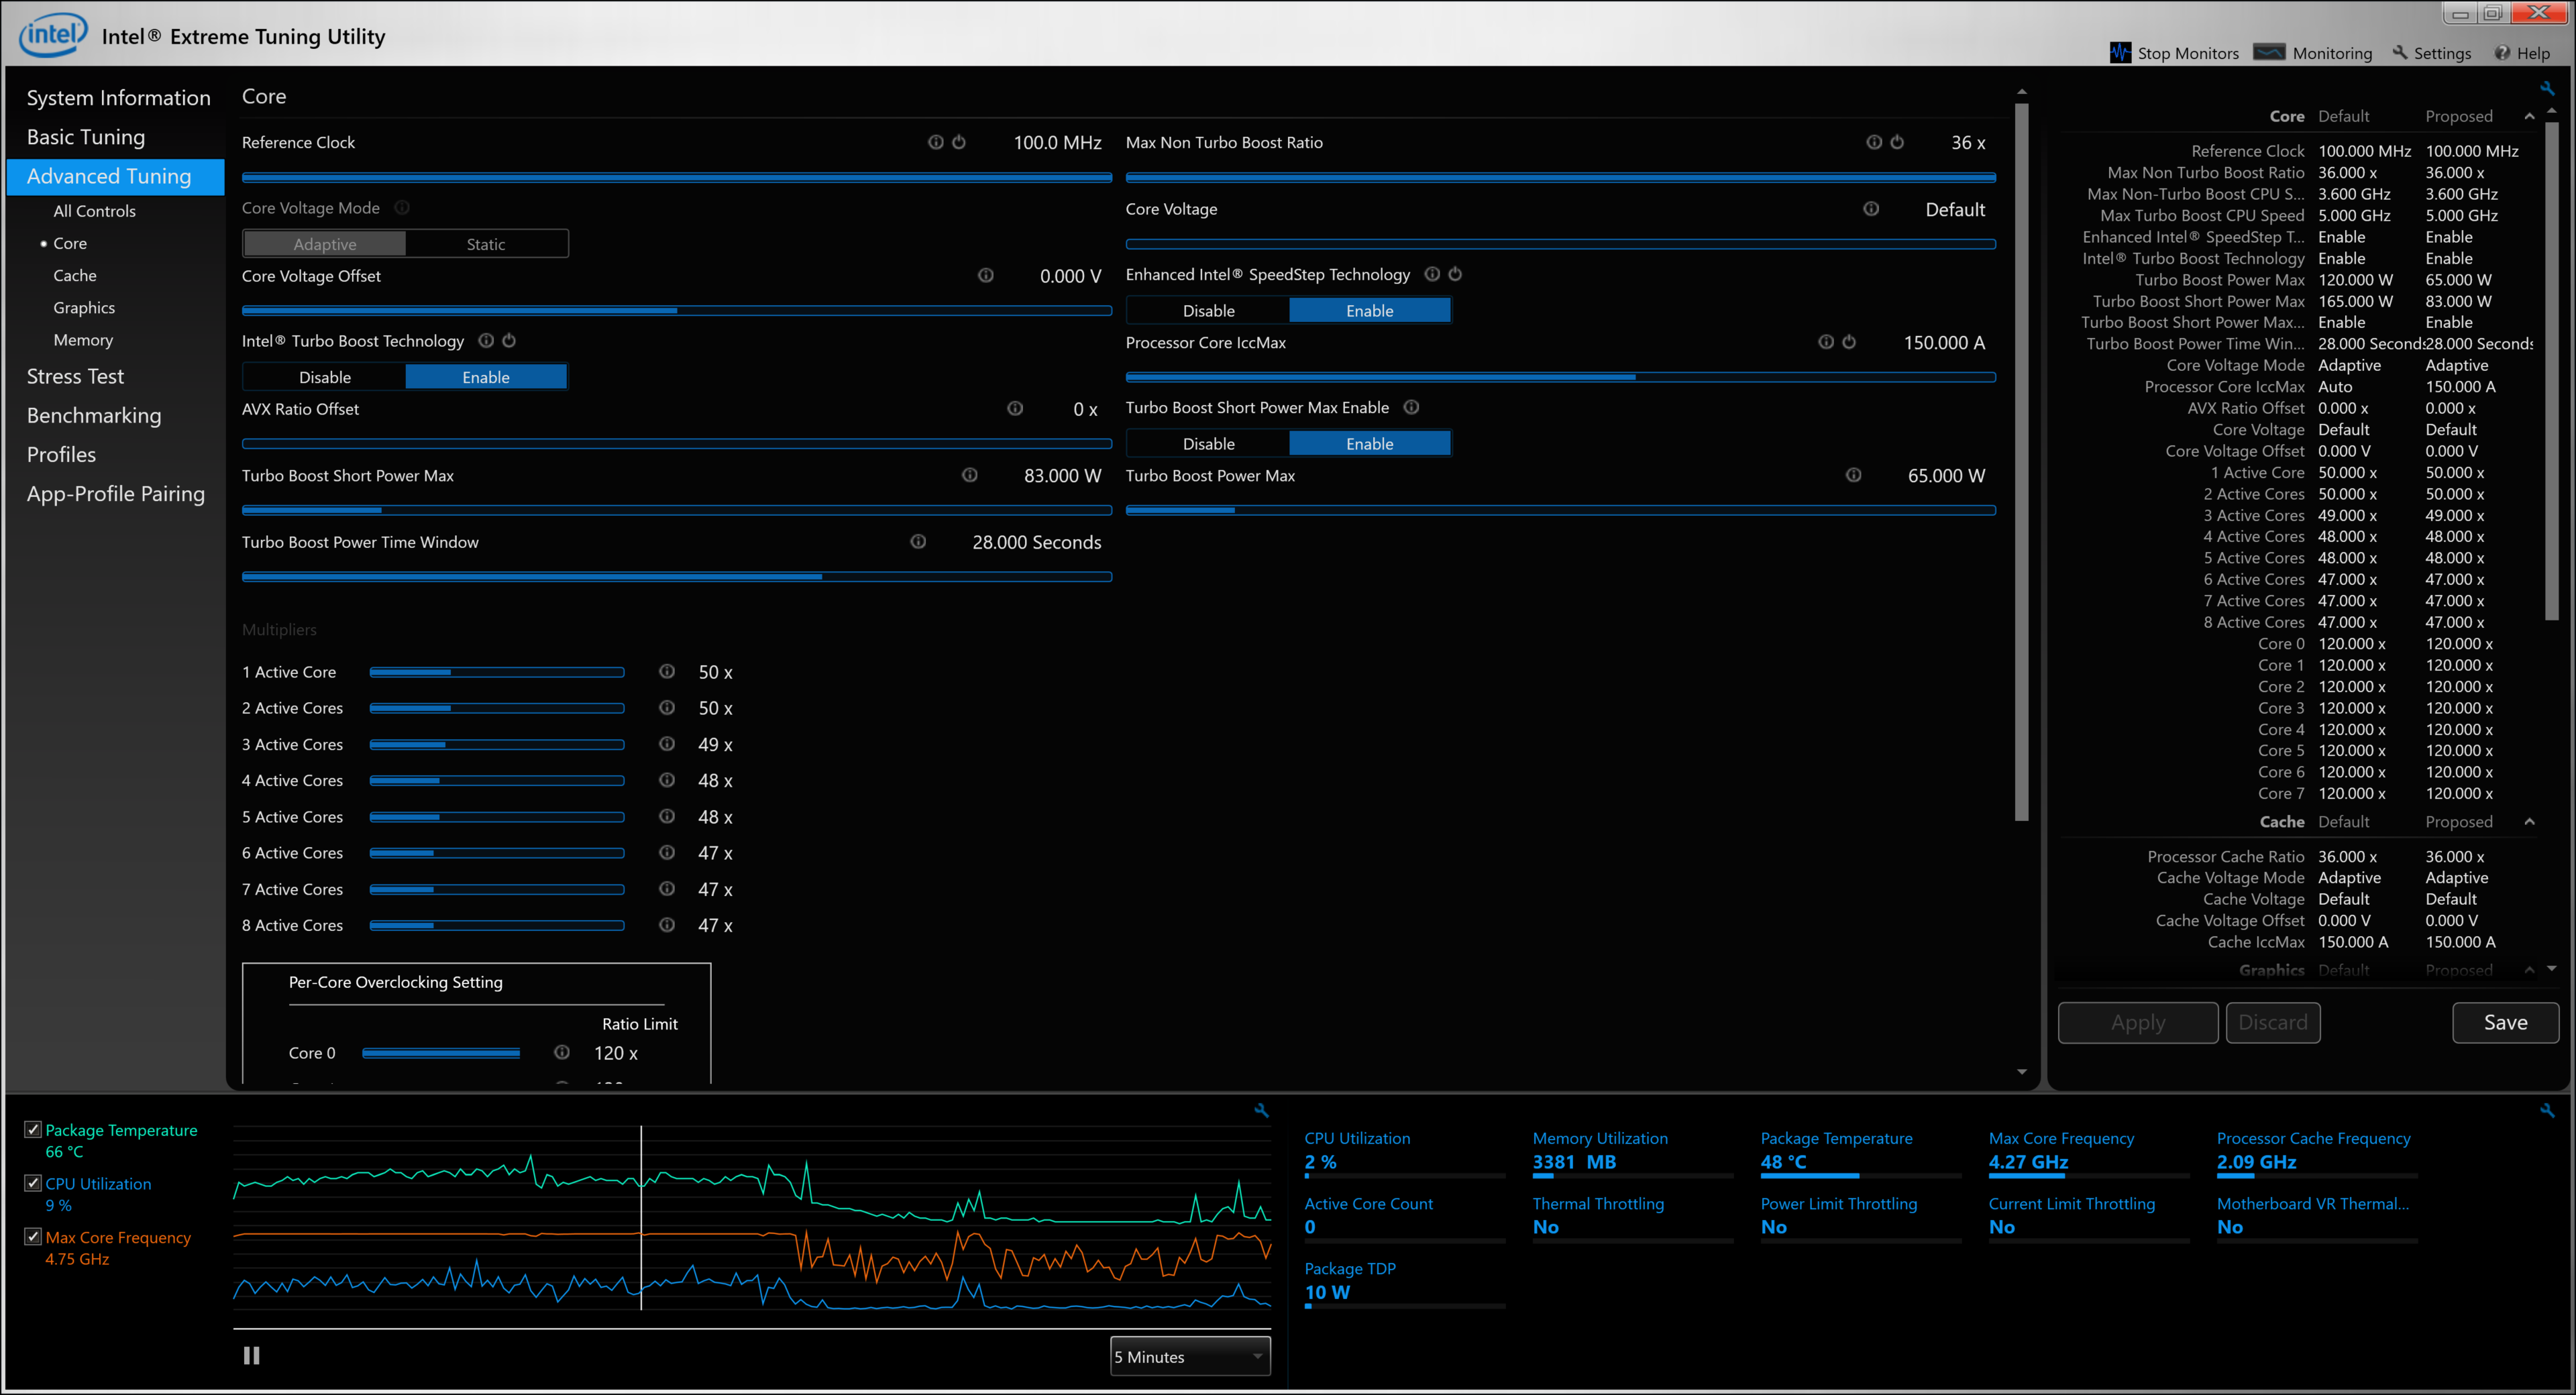
Task: Open the 5 Minutes time range dropdown
Action: coord(1190,1357)
